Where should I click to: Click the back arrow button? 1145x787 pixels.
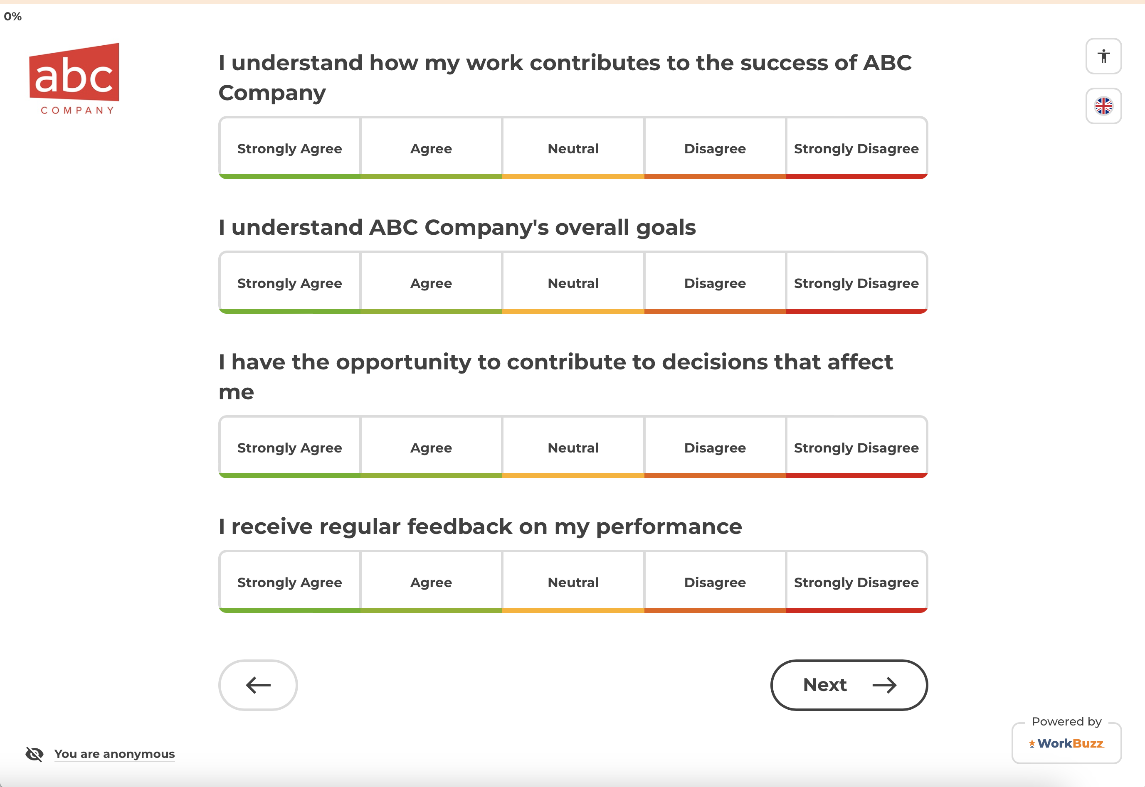pos(258,684)
